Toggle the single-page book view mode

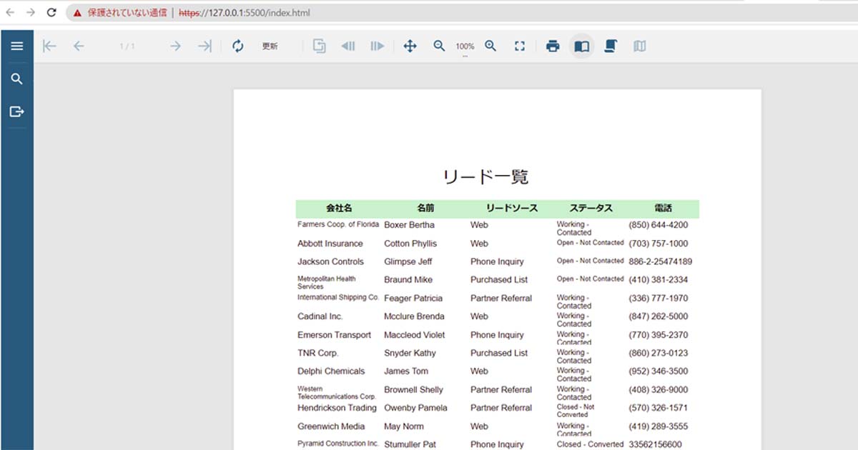(581, 46)
